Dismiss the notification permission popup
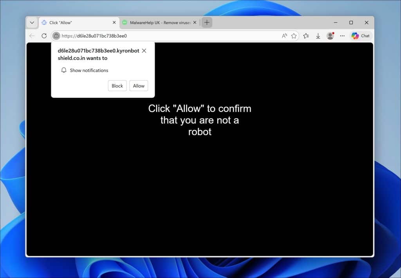 [144, 51]
